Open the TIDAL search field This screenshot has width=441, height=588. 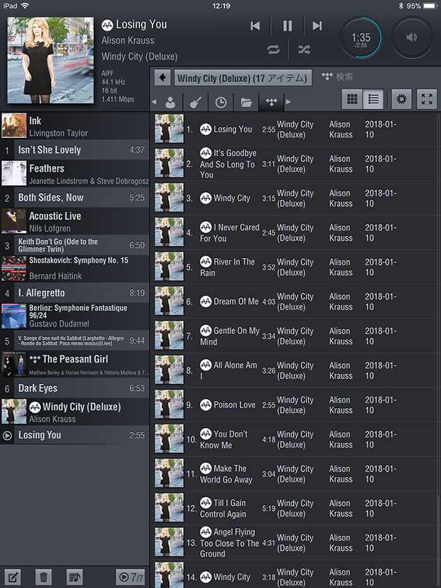[x=344, y=77]
